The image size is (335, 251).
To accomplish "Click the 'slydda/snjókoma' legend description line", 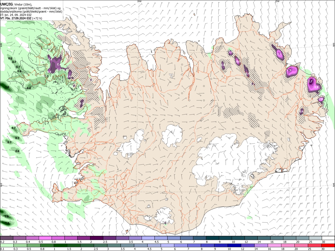I will pos(31,12).
